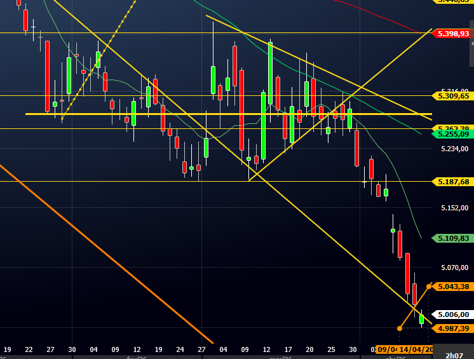Click the white 5.006,00 current price tag
The width and height of the screenshot is (474, 359).
coord(453,315)
